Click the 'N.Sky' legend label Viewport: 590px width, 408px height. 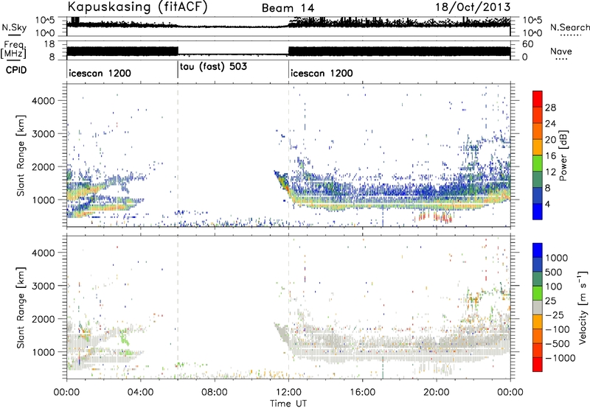coord(14,27)
